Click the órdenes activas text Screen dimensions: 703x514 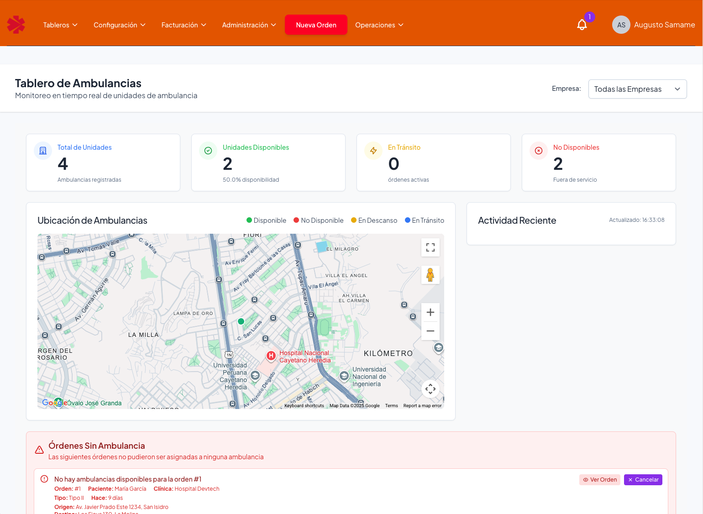[x=409, y=180]
